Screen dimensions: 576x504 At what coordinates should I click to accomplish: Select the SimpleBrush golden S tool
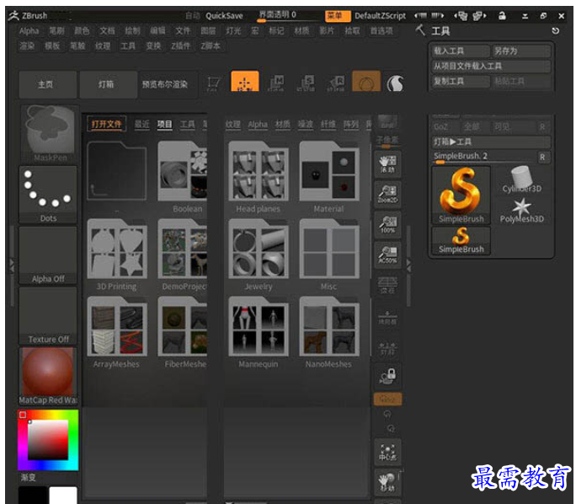pos(461,192)
